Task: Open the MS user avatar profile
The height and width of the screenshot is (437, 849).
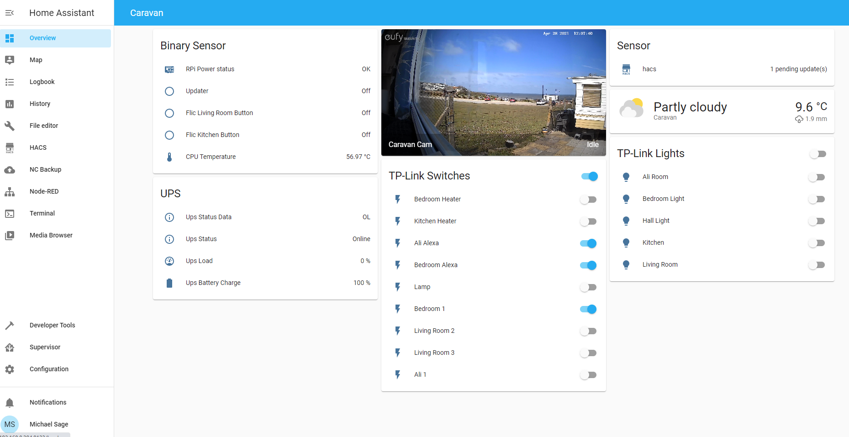Action: (x=10, y=424)
